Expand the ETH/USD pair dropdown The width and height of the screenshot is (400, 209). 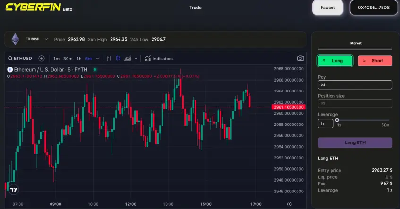[x=46, y=39]
